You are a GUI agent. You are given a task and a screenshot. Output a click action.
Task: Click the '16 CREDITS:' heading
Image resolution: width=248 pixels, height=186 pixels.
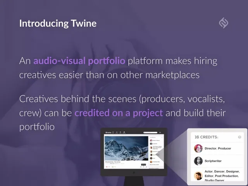tap(206, 137)
